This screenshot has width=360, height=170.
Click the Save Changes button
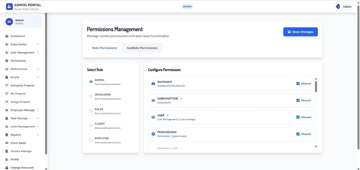point(300,32)
